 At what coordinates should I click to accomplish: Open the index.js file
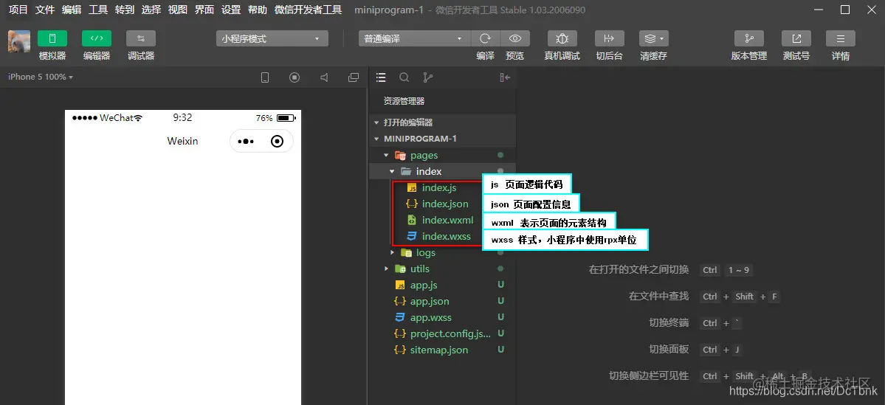coord(438,188)
